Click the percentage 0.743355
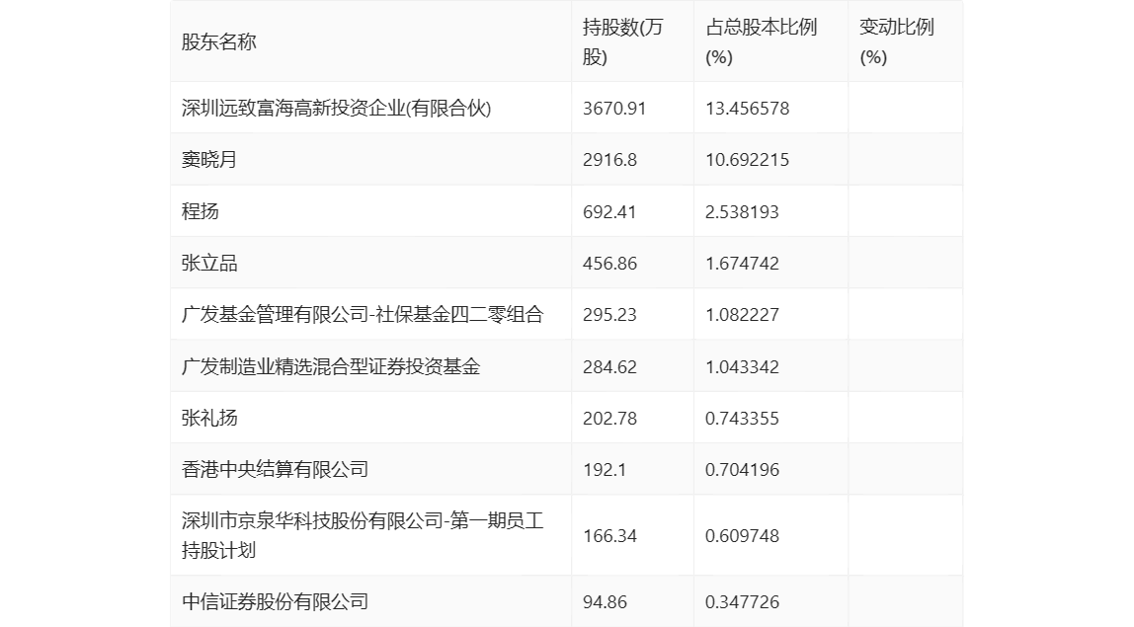The width and height of the screenshot is (1134, 627). coord(742,418)
